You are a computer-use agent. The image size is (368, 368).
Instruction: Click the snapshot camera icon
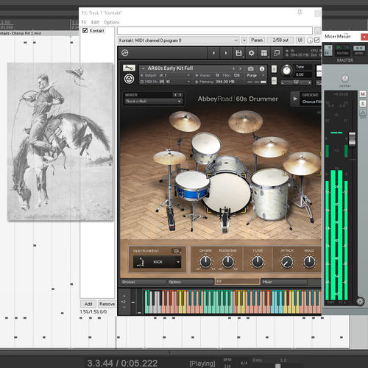click(250, 68)
